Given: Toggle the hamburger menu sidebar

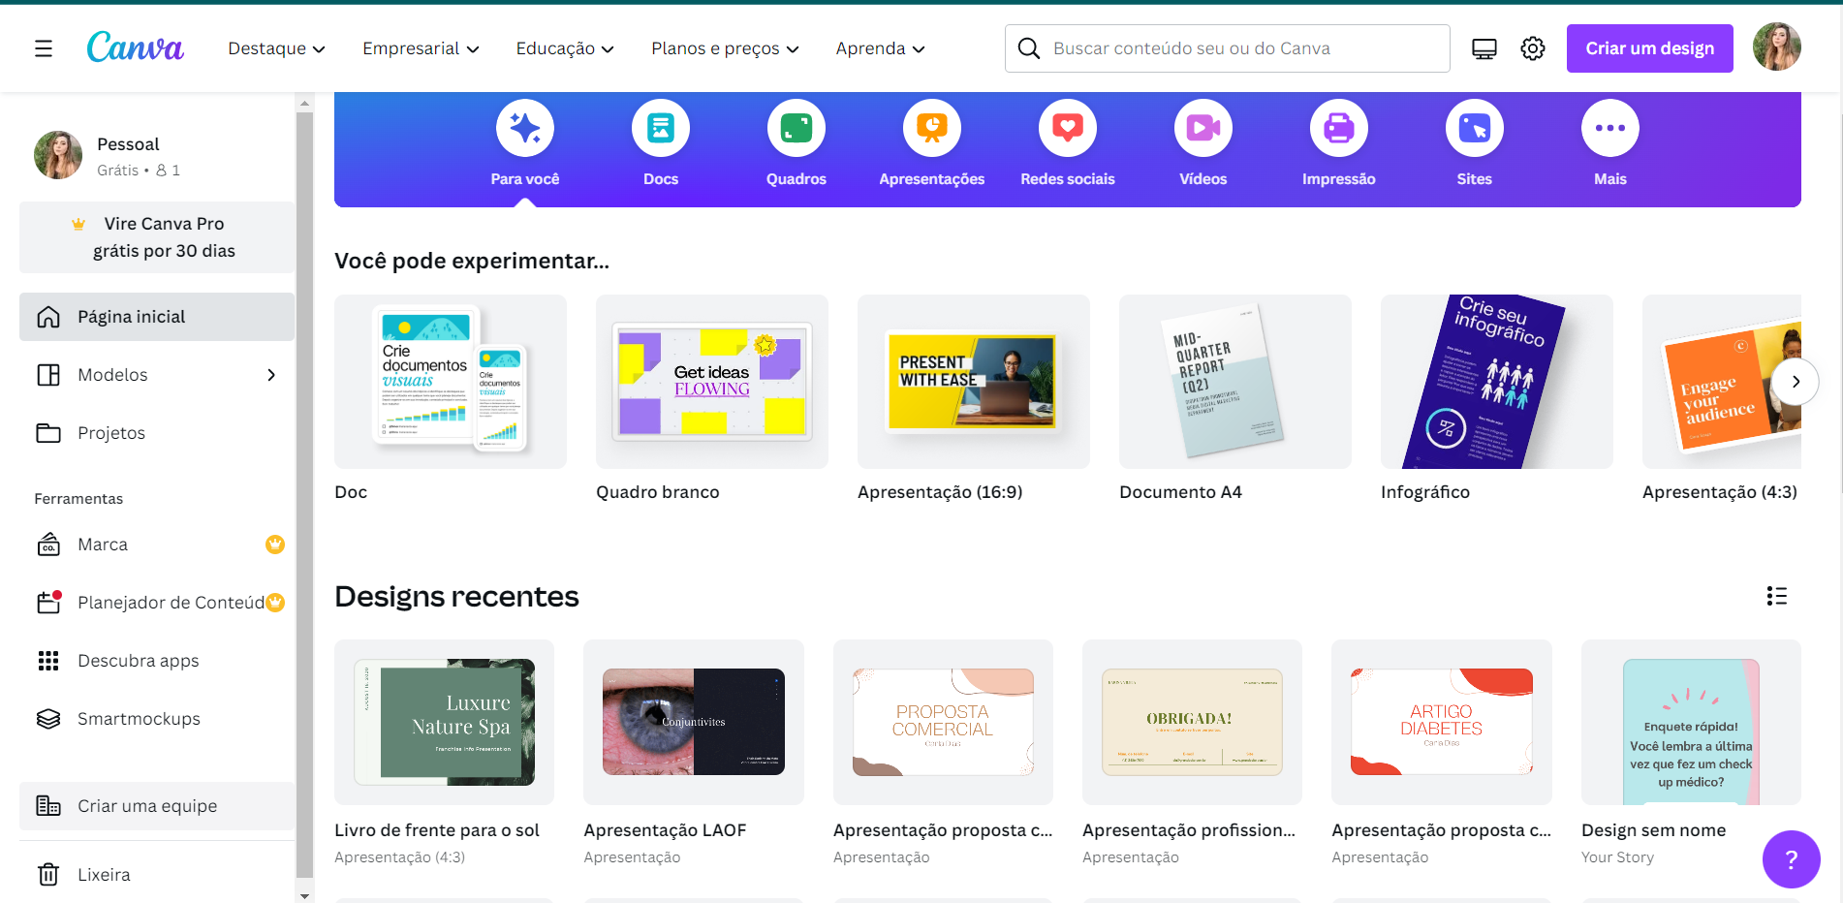Looking at the screenshot, I should coord(44,48).
